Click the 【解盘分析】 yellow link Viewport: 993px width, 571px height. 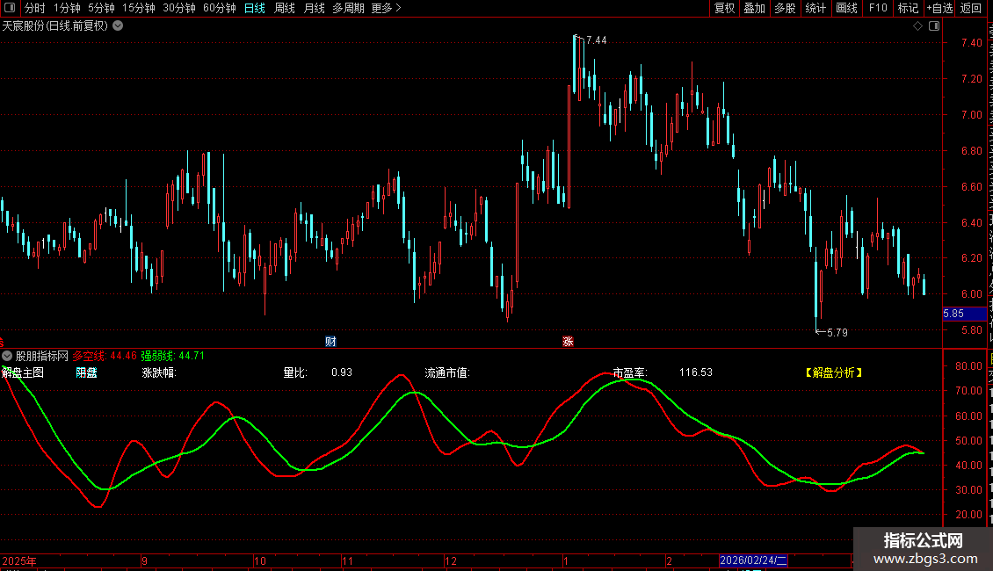834,372
